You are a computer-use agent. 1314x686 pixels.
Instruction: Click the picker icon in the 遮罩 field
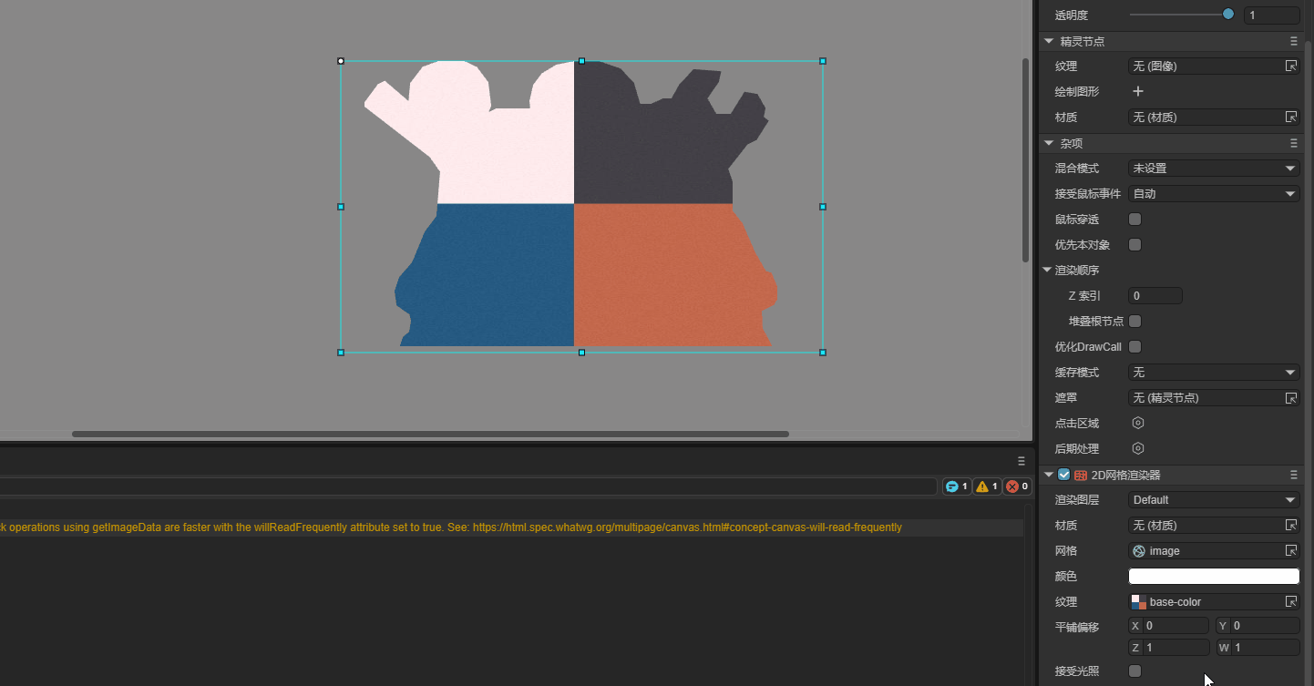[1290, 397]
